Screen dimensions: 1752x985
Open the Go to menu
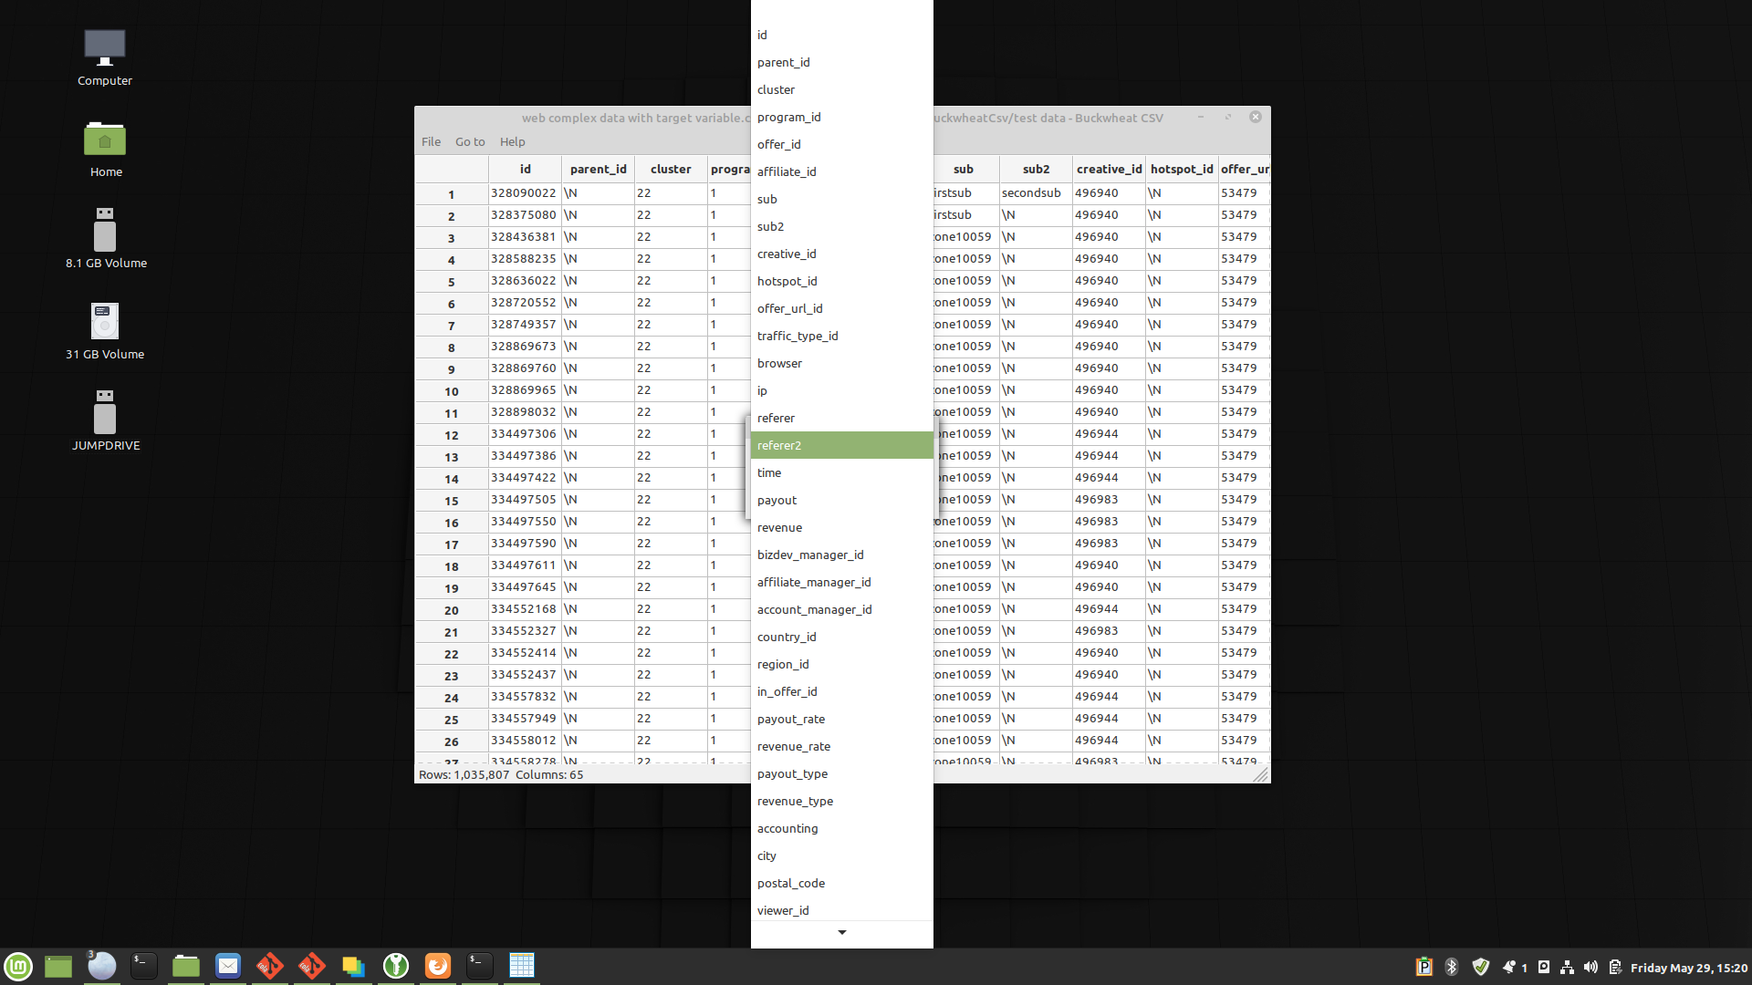tap(470, 141)
